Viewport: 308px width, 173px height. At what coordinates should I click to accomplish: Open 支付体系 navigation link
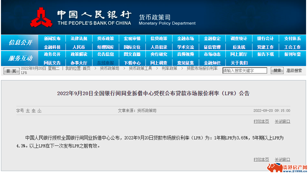tap(292, 39)
